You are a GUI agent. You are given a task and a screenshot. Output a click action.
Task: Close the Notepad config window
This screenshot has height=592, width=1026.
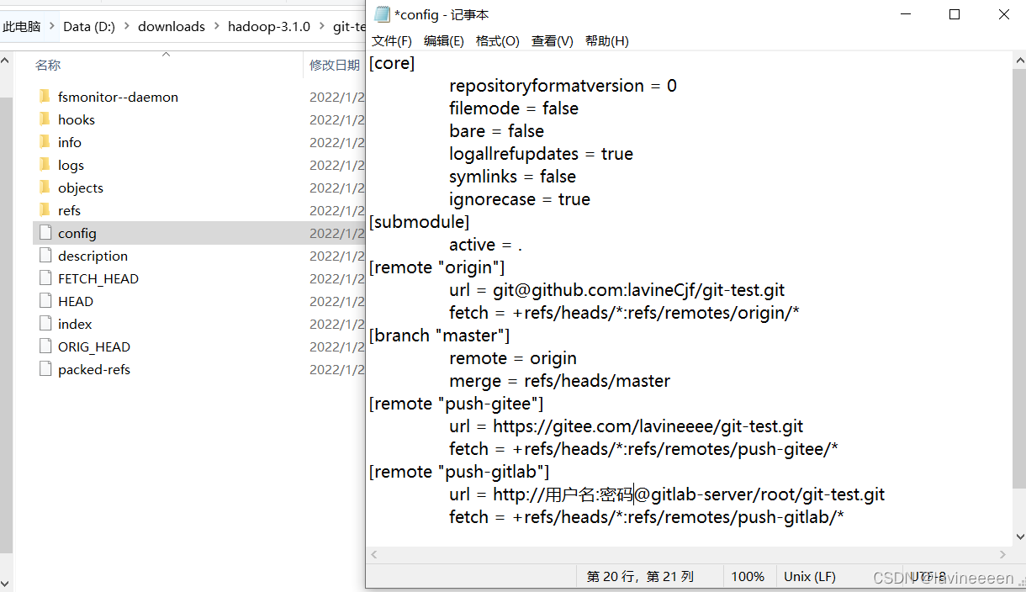1003,14
